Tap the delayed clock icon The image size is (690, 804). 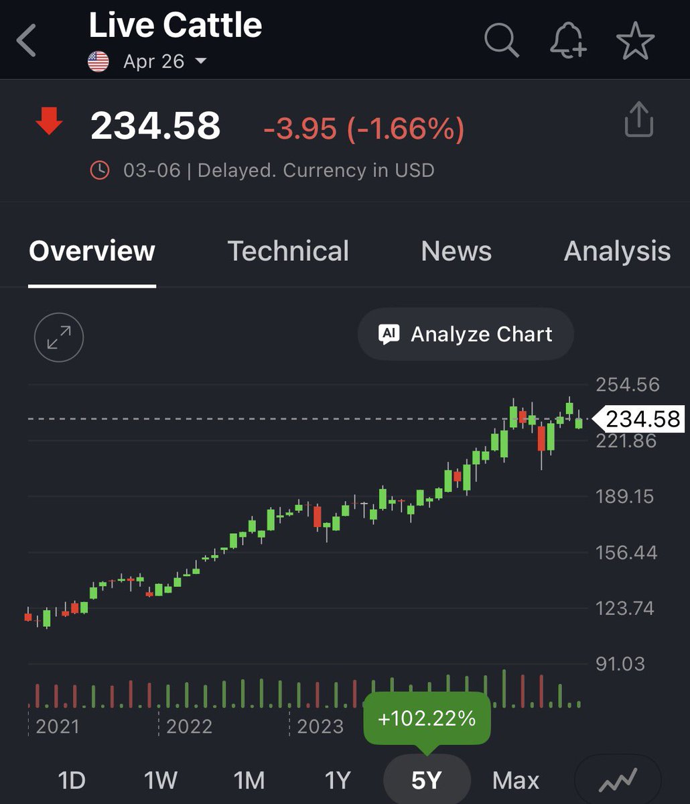point(99,170)
